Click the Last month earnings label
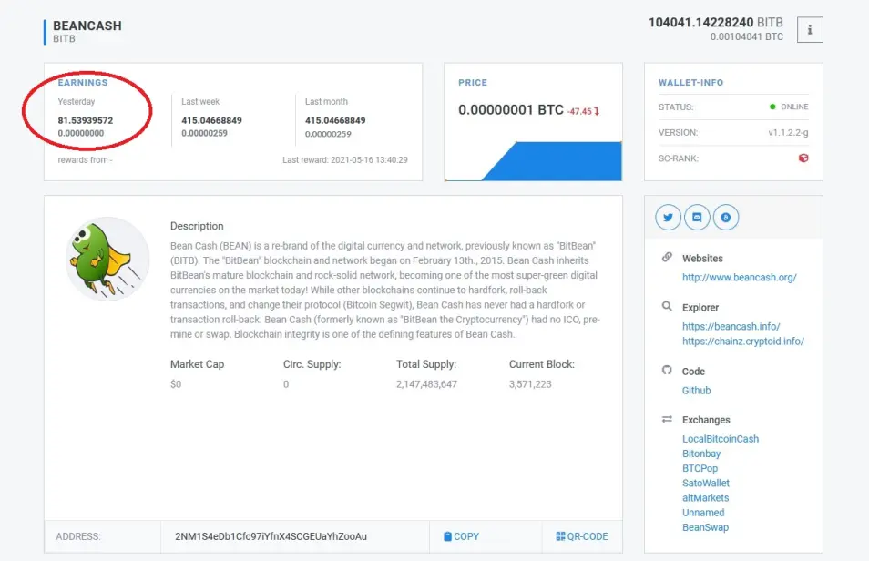This screenshot has width=869, height=561. 326,101
